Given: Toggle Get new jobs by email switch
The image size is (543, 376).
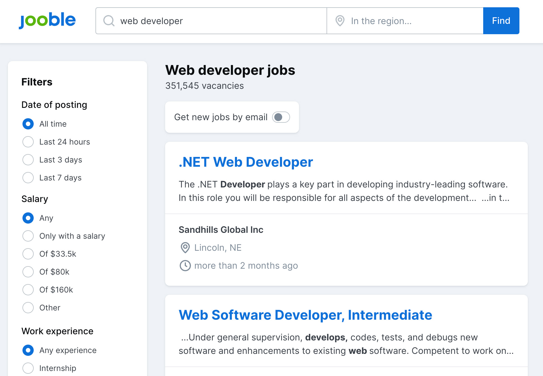Looking at the screenshot, I should 281,117.
